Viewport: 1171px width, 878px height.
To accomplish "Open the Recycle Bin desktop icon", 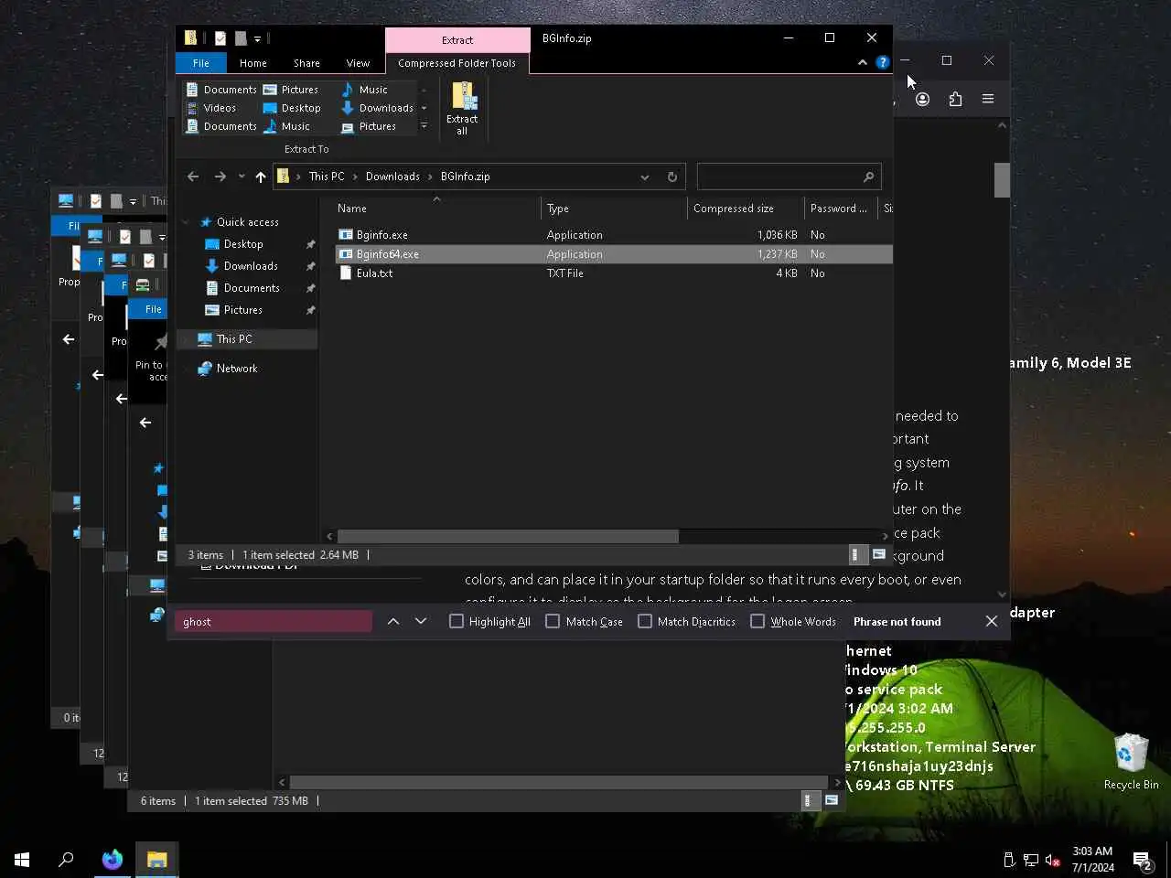I will click(x=1131, y=761).
